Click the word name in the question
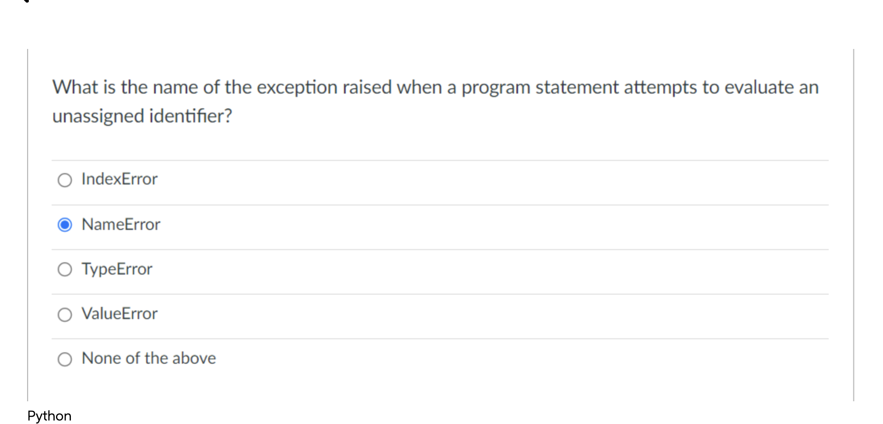883x424 pixels. click(175, 87)
